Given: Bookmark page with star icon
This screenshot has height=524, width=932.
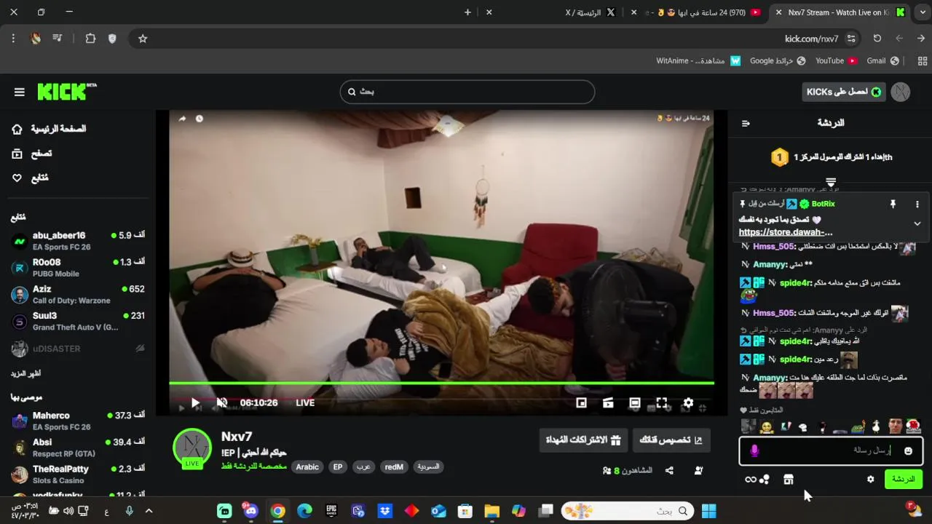Looking at the screenshot, I should 143,39.
